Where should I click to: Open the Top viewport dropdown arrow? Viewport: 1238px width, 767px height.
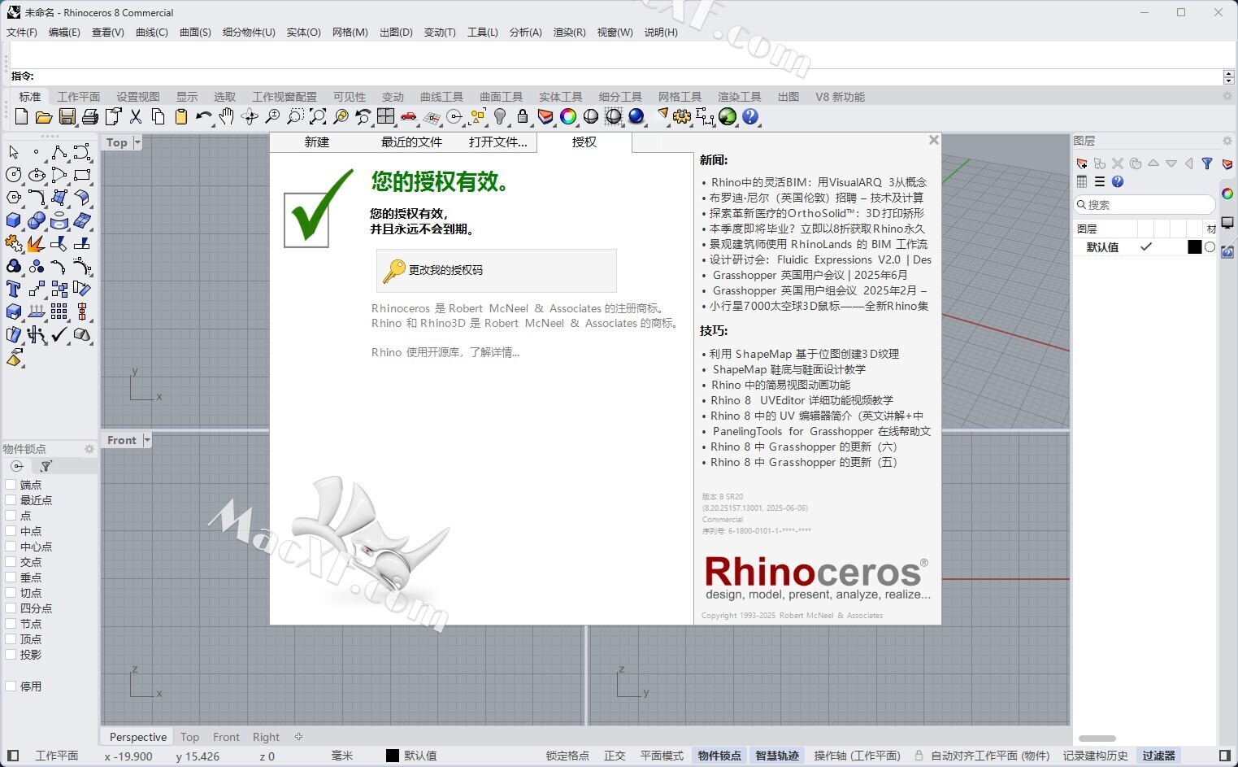(137, 142)
